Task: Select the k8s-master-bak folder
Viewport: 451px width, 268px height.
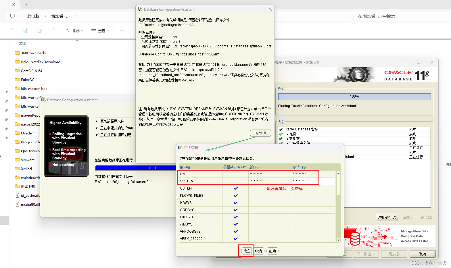Action: 31,88
